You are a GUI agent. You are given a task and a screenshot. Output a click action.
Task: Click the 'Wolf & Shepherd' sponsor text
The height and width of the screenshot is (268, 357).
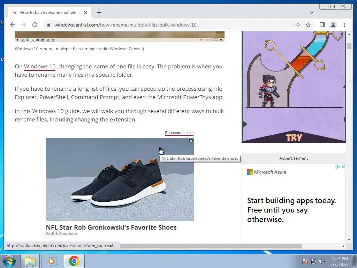click(61, 233)
